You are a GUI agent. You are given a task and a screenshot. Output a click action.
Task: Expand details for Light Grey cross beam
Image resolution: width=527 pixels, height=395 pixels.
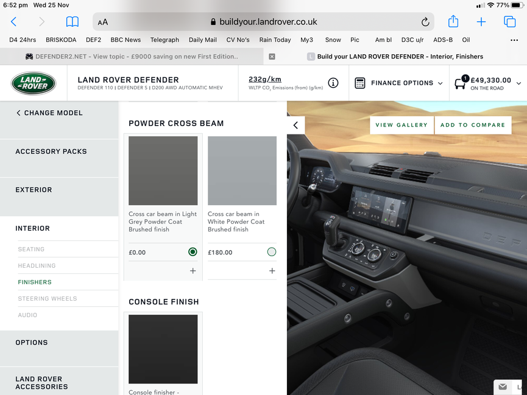coord(193,271)
